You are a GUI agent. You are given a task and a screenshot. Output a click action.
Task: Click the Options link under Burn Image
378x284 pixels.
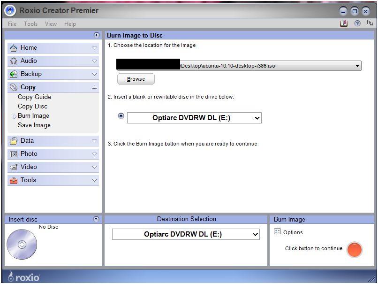(x=293, y=232)
